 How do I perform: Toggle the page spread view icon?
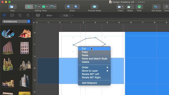tap(38, 15)
